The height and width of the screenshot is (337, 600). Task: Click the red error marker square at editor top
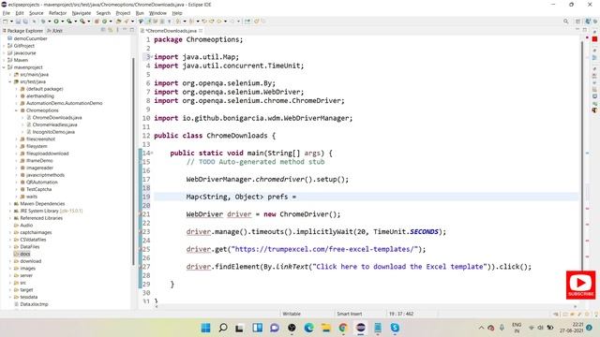coord(594,39)
